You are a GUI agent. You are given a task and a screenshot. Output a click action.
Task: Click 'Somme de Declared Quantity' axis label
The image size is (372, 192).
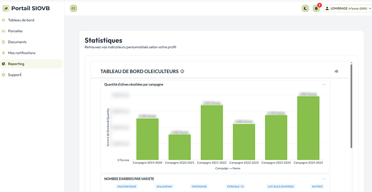108,127
